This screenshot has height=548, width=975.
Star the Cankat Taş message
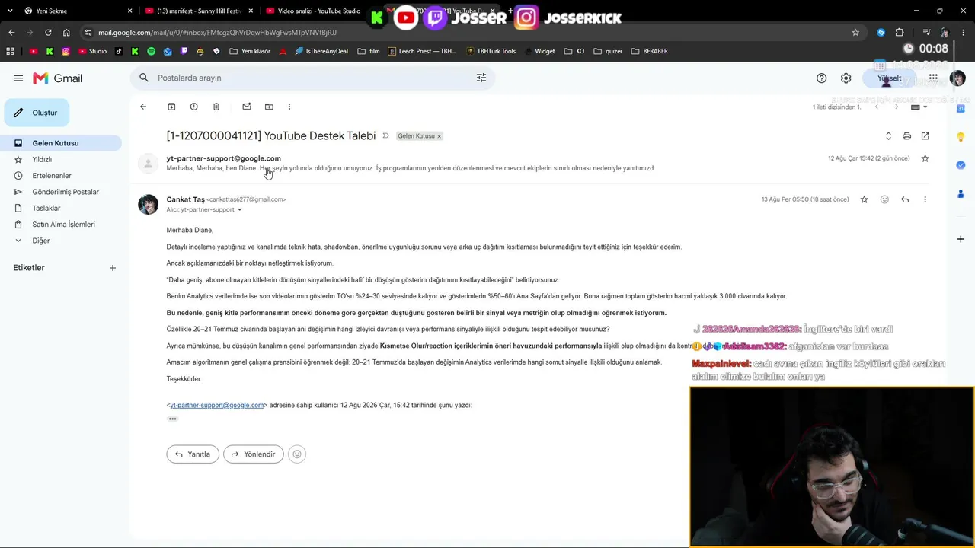pos(864,199)
